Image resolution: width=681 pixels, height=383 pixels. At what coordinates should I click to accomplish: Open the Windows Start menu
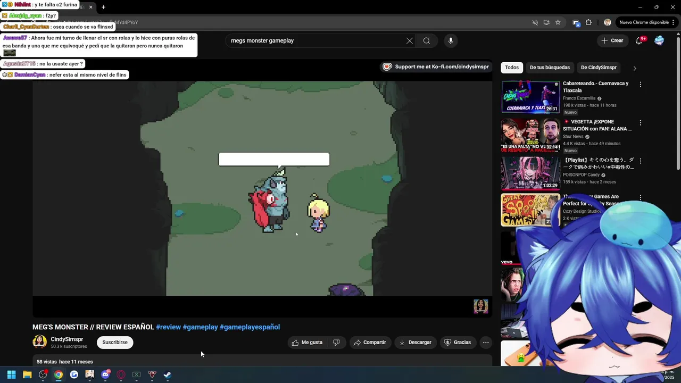click(11, 374)
